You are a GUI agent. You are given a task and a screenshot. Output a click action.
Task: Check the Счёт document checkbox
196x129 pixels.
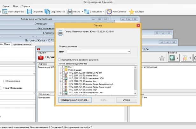64,67
